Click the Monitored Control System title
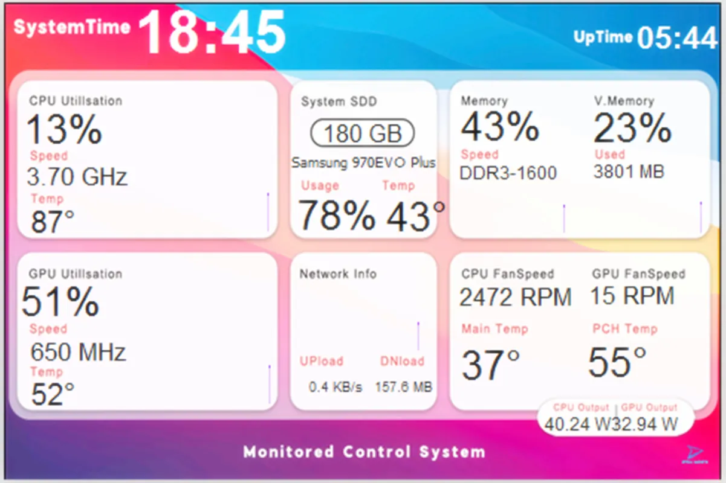Image resolution: width=726 pixels, height=483 pixels. (x=363, y=452)
